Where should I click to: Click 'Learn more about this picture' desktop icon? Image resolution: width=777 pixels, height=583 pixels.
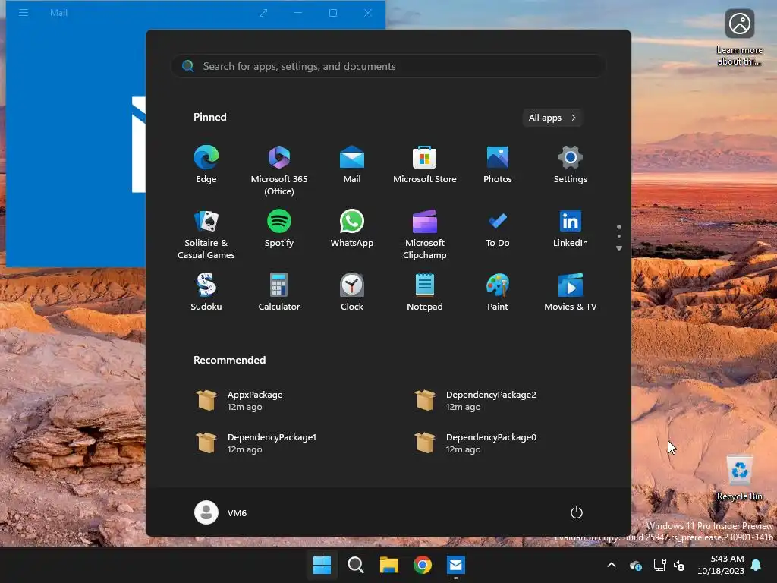click(x=739, y=37)
